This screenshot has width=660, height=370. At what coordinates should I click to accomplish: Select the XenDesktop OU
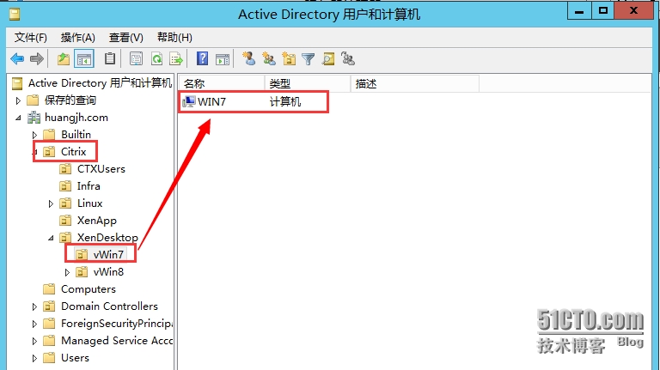107,238
